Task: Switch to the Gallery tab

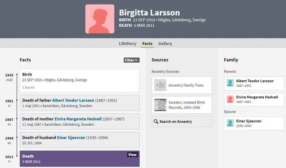Action: tap(165, 44)
